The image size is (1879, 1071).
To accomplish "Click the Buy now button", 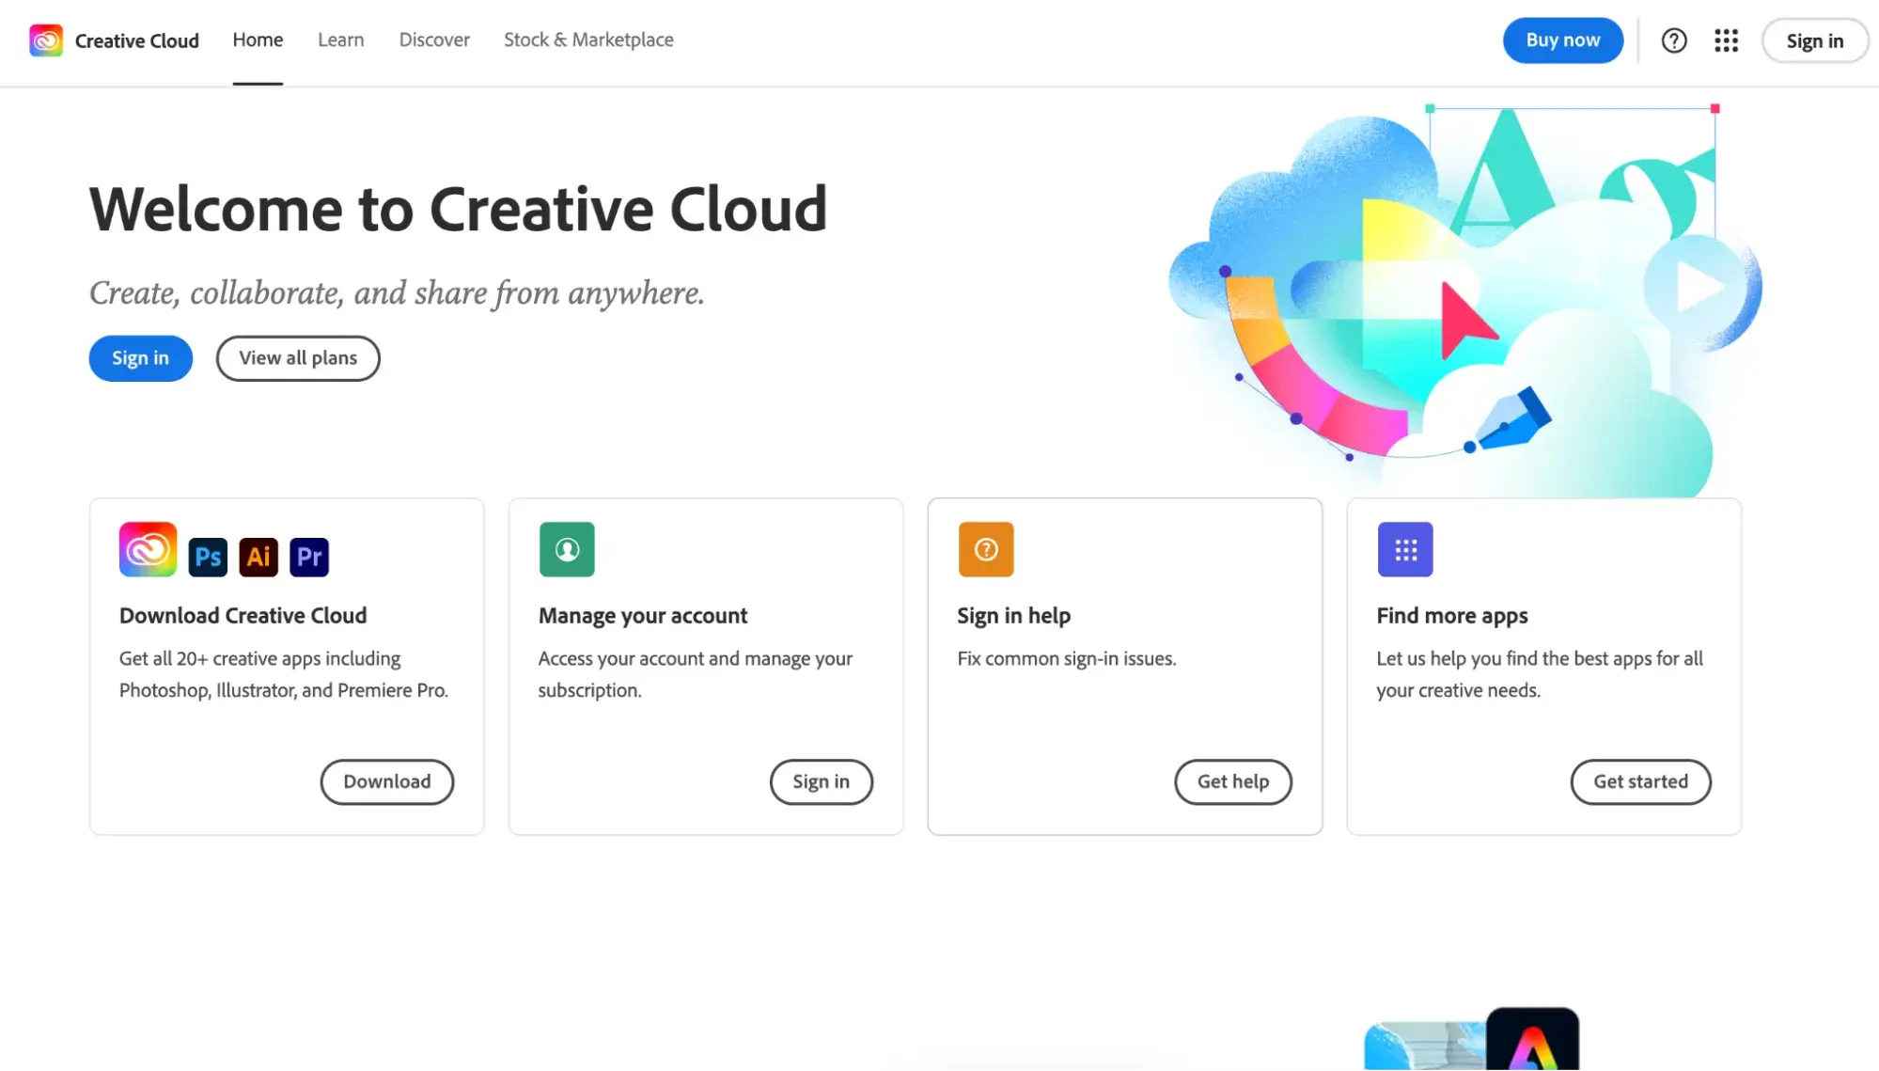I will [x=1562, y=40].
